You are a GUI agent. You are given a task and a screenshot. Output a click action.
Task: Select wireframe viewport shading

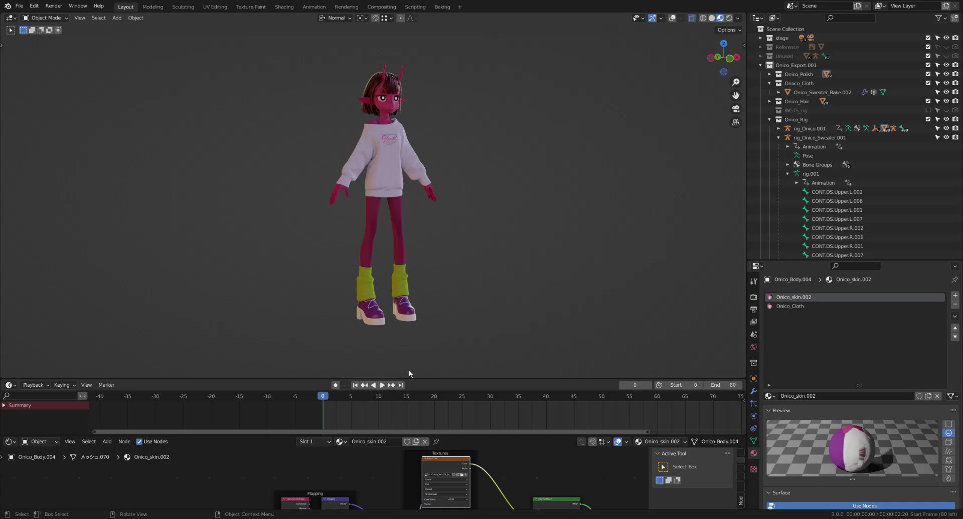[703, 18]
